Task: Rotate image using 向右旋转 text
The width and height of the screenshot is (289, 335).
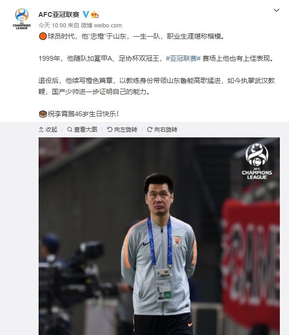Action: pos(165,130)
